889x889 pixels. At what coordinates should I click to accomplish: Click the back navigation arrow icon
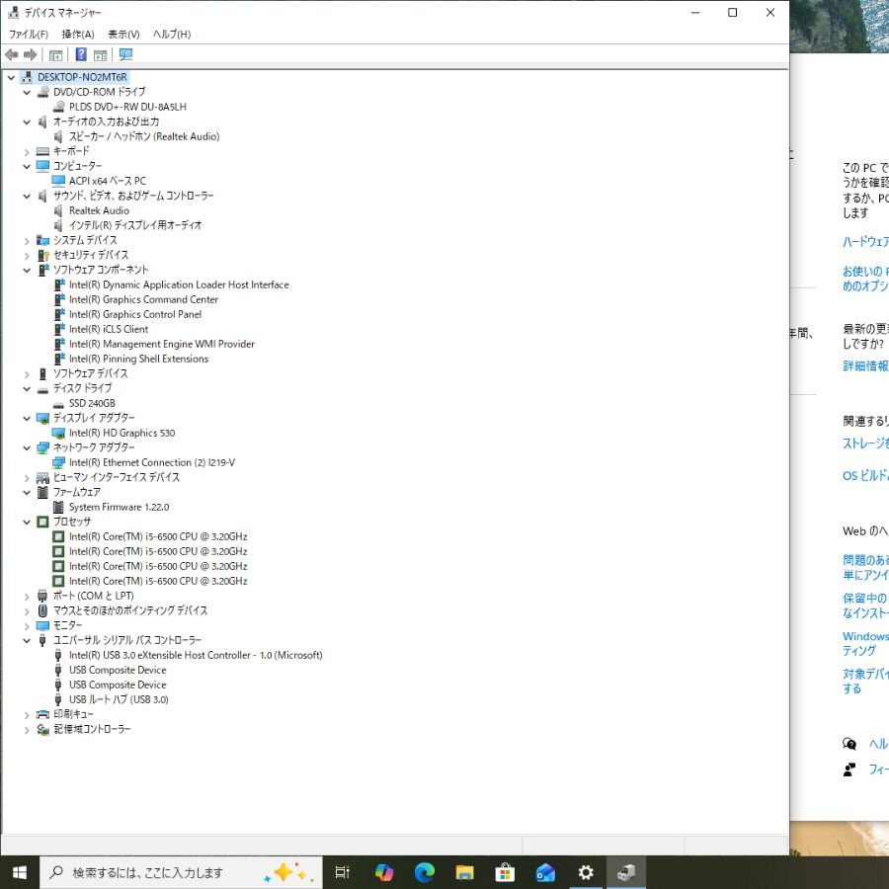[10, 54]
